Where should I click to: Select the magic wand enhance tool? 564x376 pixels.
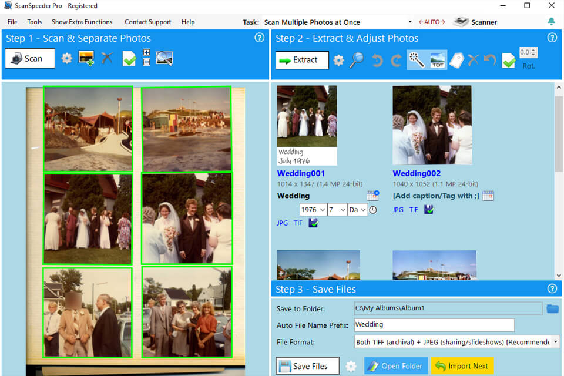pos(417,60)
